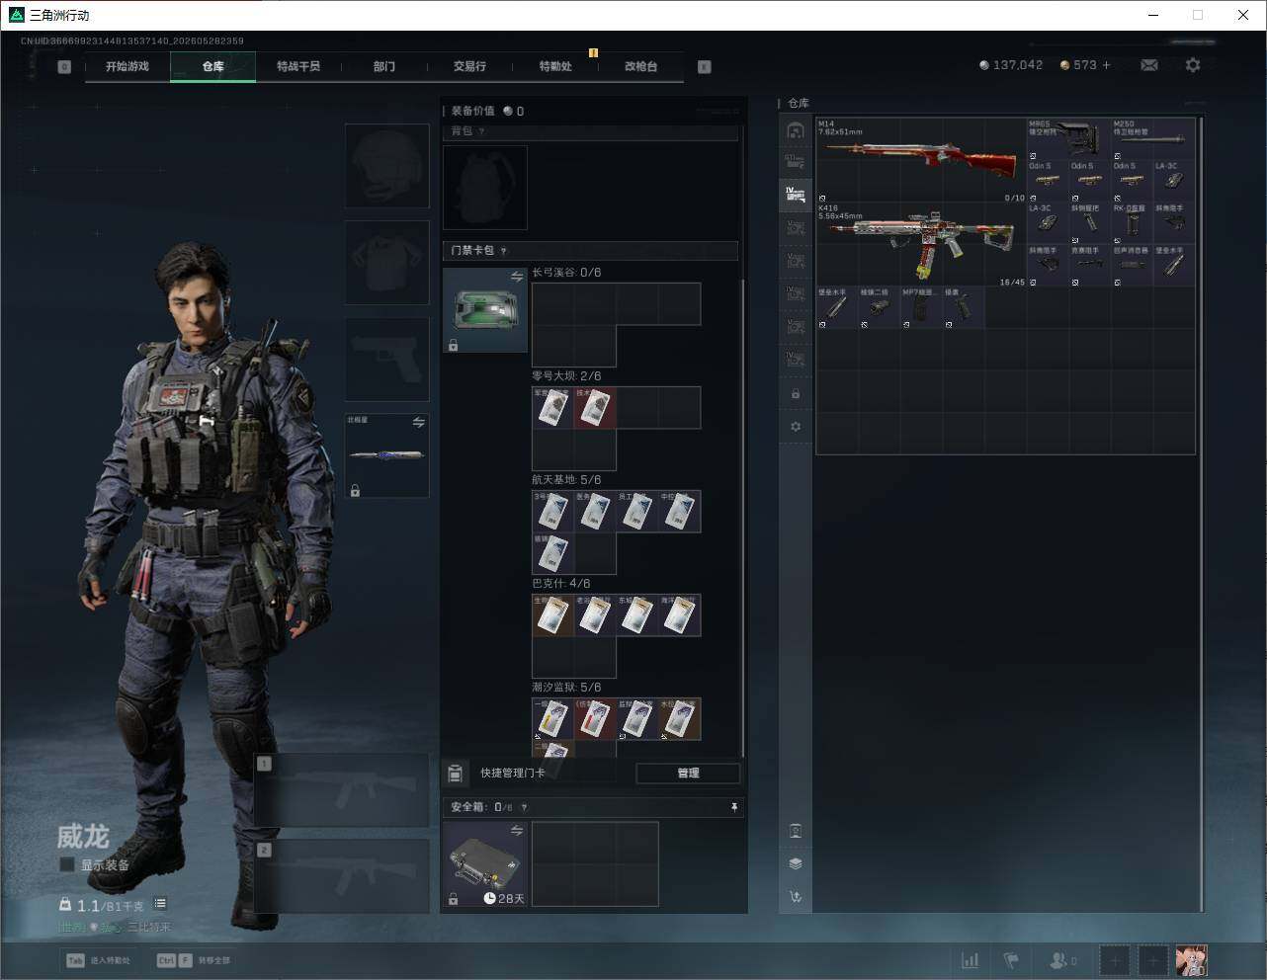Image resolution: width=1267 pixels, height=980 pixels.
Task: Click the warehouse stack layers icon
Action: (x=796, y=863)
